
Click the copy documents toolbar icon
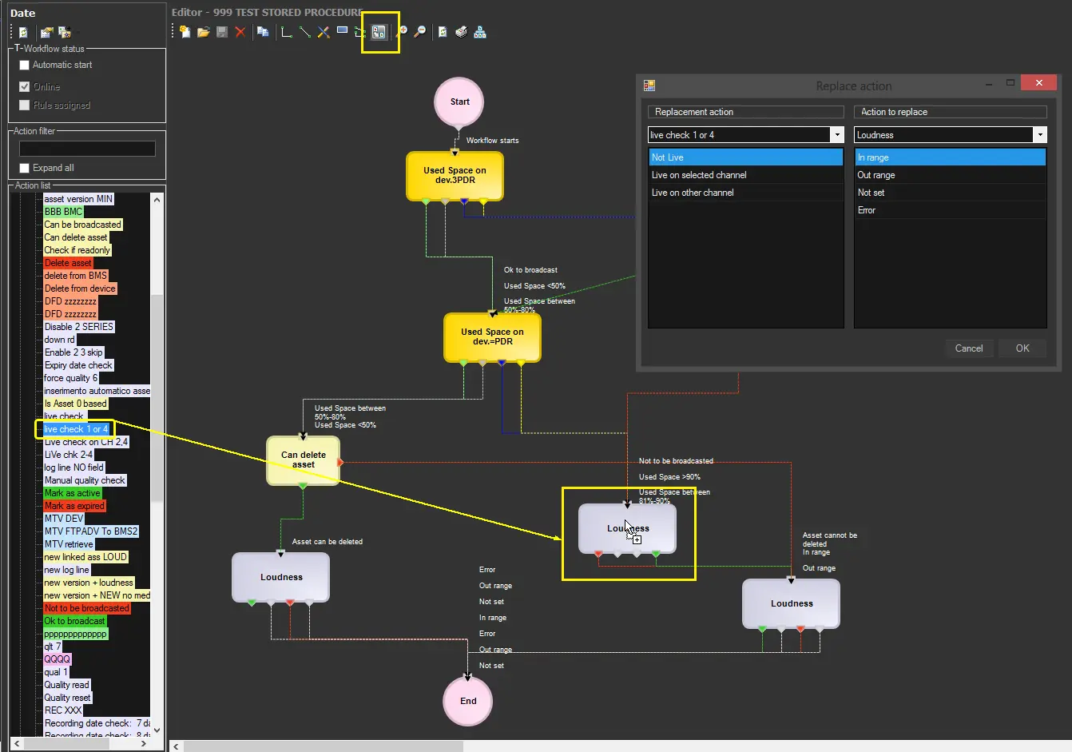263,32
